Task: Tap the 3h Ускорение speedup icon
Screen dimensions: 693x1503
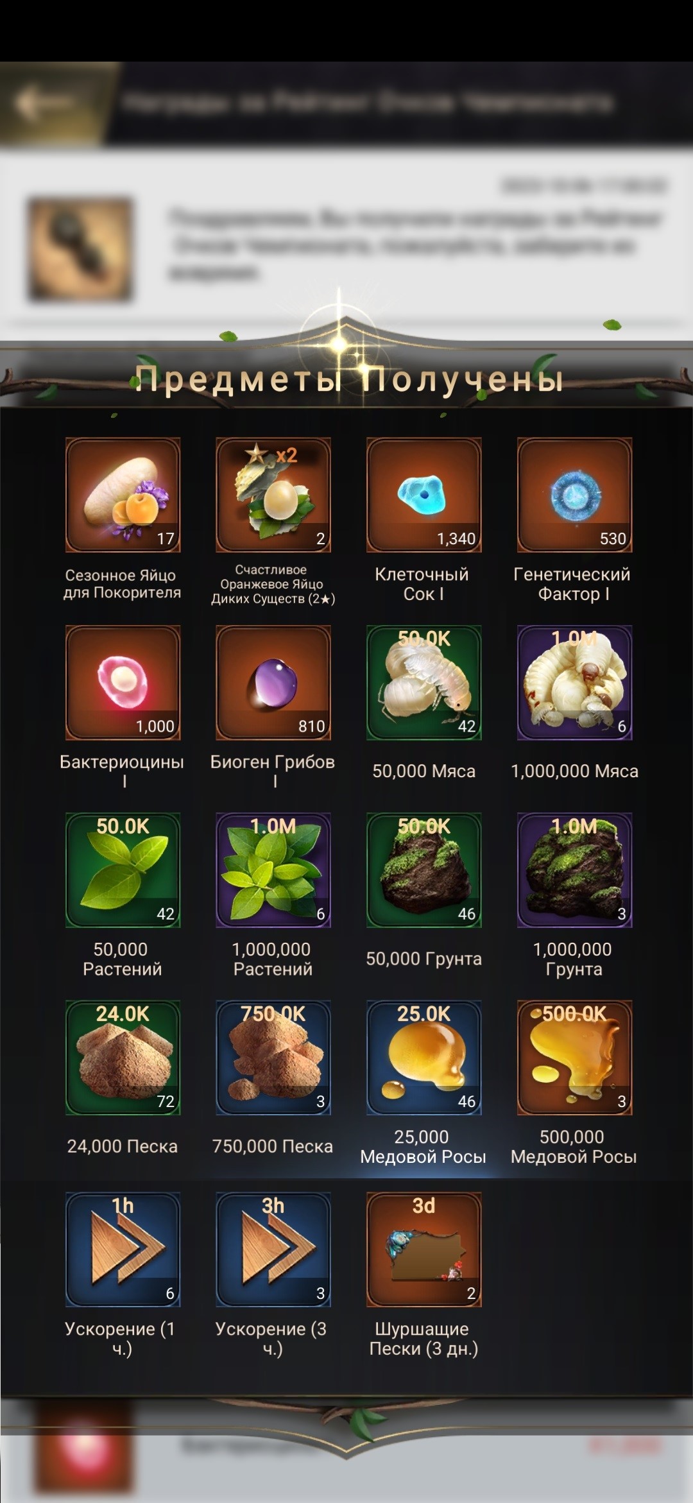Action: 273,1249
